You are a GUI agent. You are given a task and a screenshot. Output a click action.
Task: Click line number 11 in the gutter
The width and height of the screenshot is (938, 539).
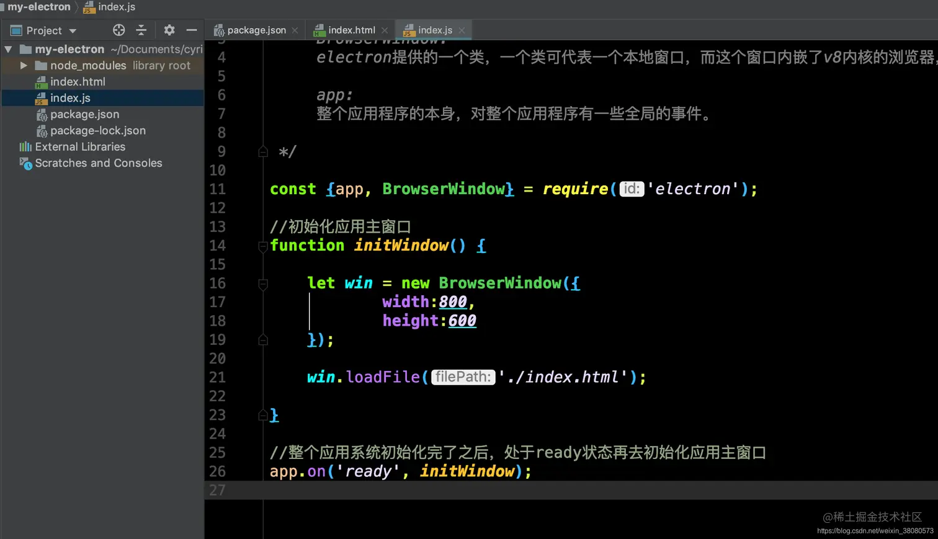point(217,189)
